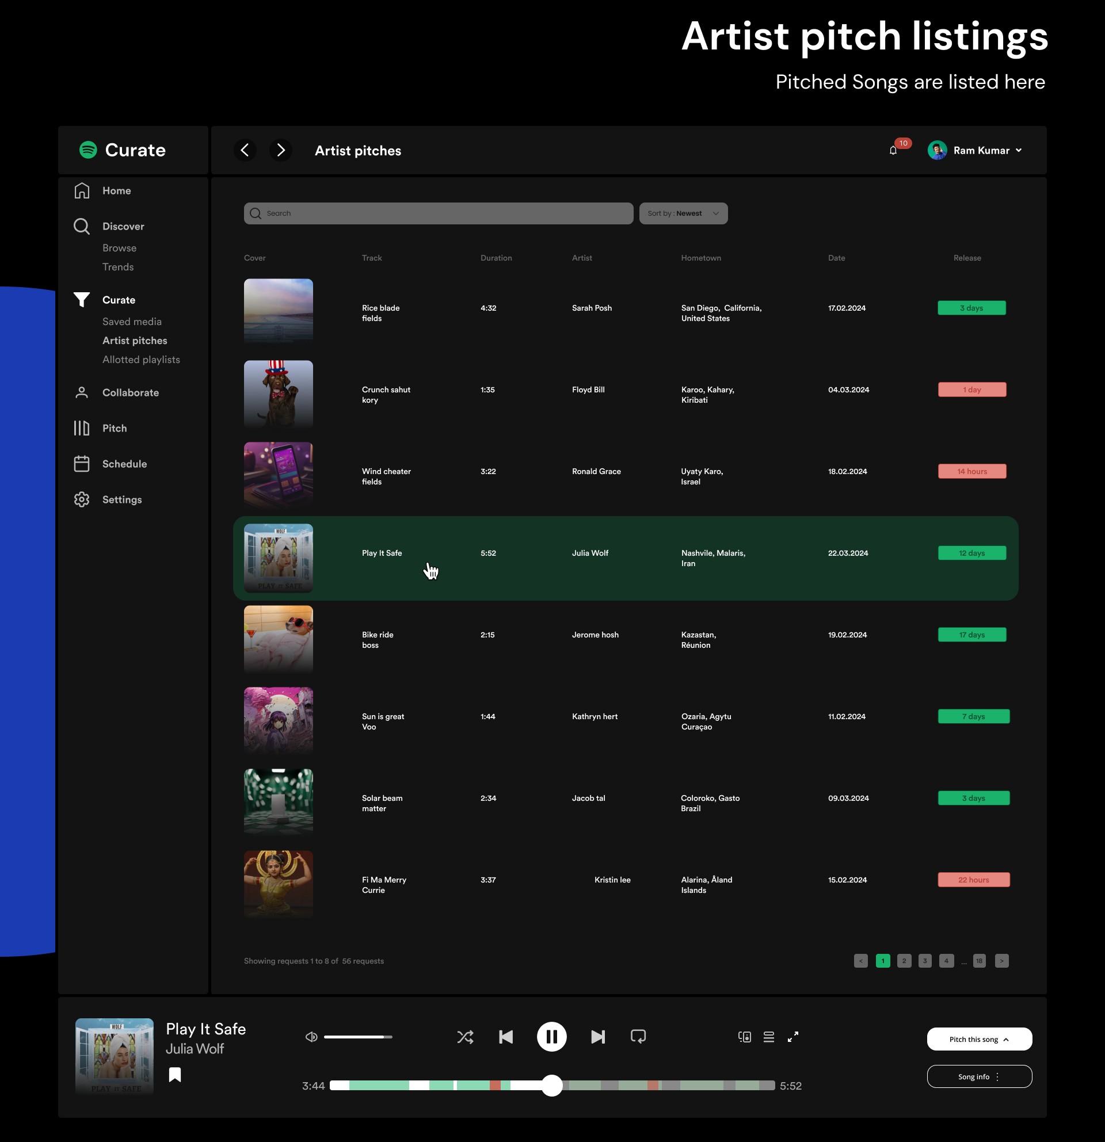Expand Pitch this song button
1105x1142 pixels.
(979, 1039)
